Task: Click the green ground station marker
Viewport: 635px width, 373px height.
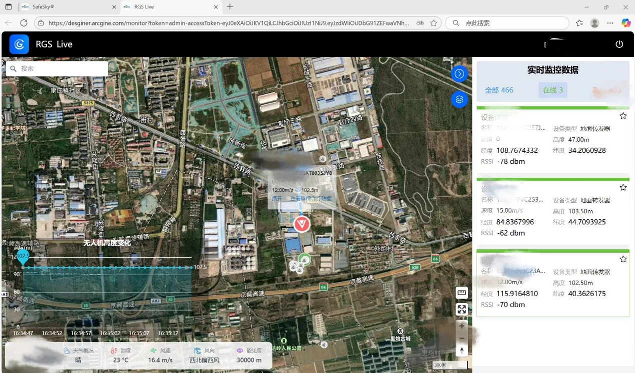Action: pyautogui.click(x=304, y=259)
